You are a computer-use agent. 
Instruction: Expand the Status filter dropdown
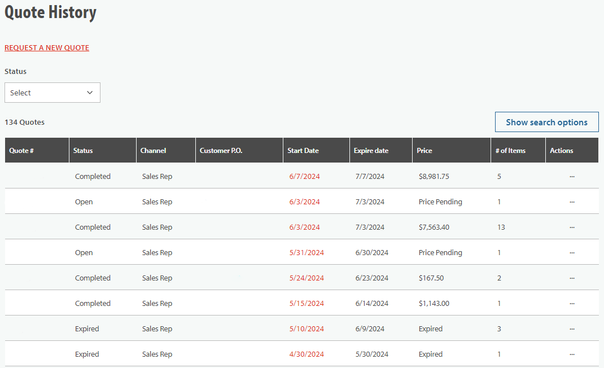click(x=52, y=93)
